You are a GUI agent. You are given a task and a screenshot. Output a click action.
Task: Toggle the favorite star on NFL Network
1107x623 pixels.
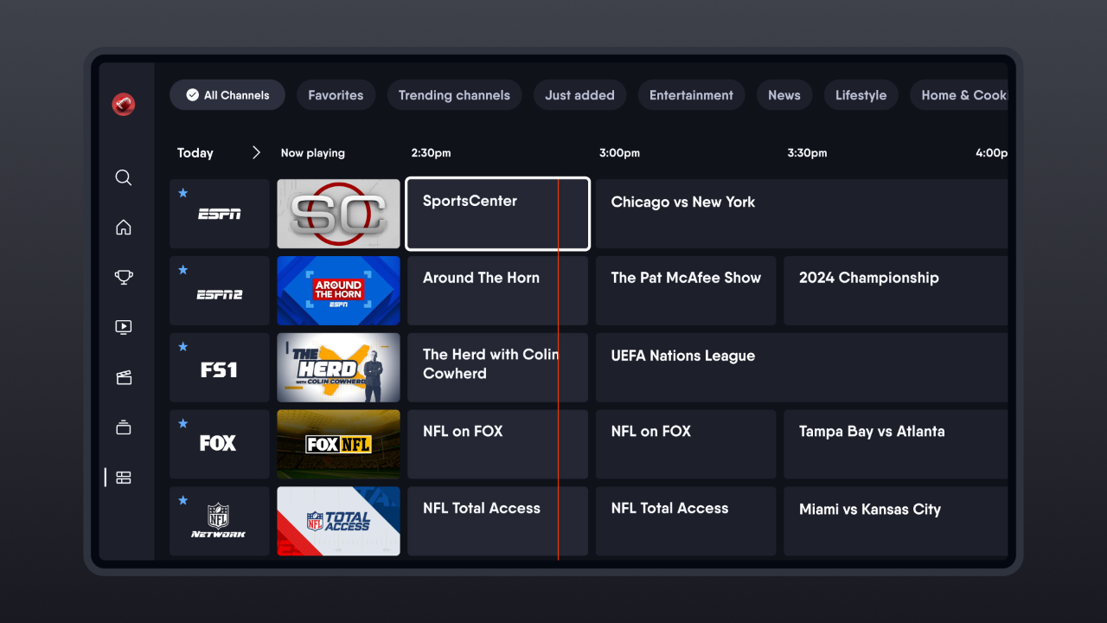pos(182,499)
